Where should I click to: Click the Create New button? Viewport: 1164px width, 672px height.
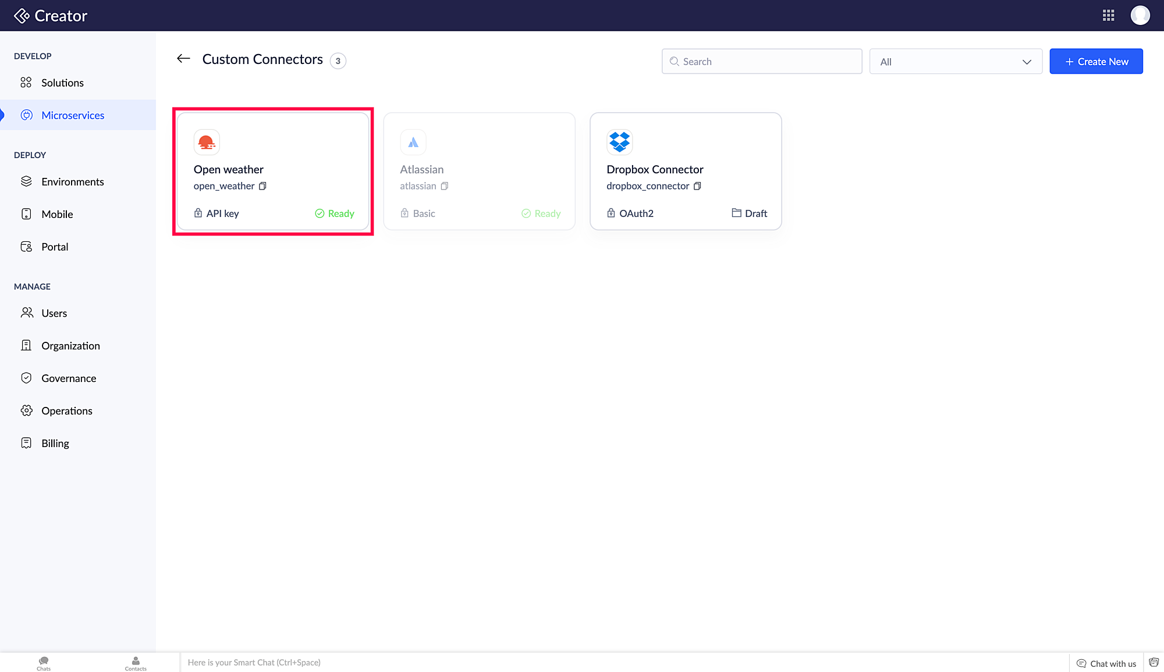click(1096, 62)
